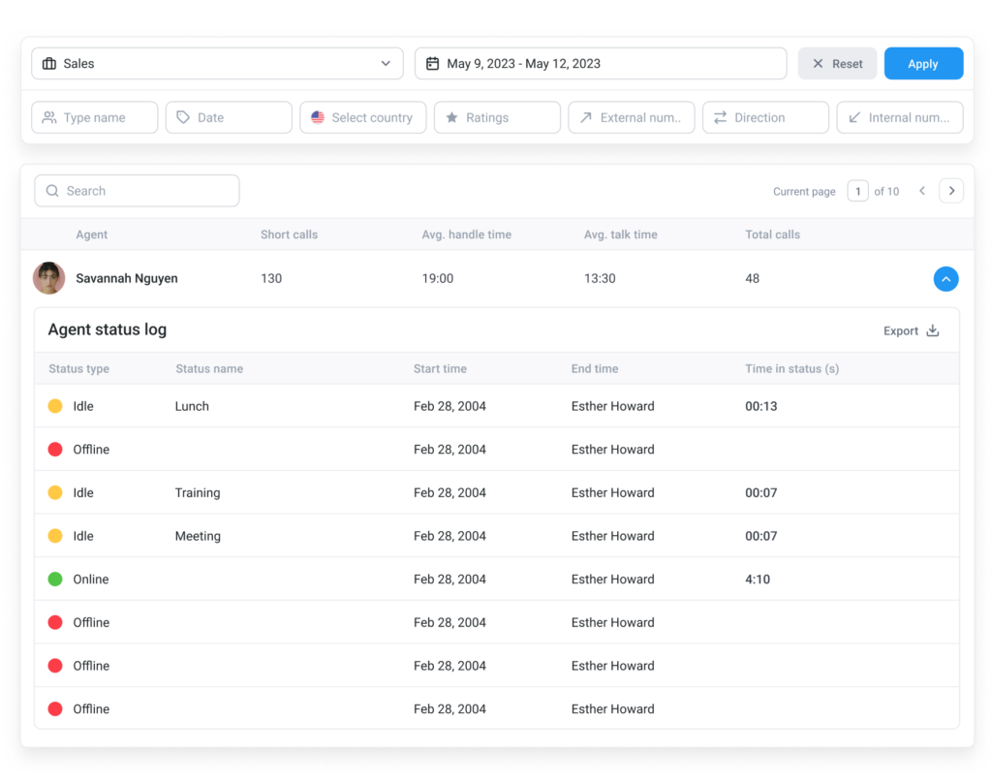Image resolution: width=992 pixels, height=784 pixels.
Task: Sort by the Short calls column
Action: [289, 235]
